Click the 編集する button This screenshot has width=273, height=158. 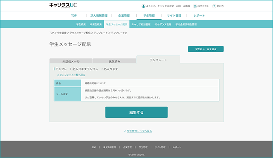[136, 112]
